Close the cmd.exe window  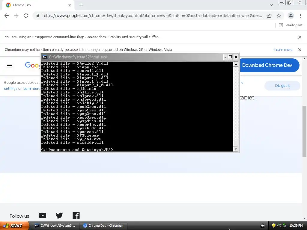[236, 57]
